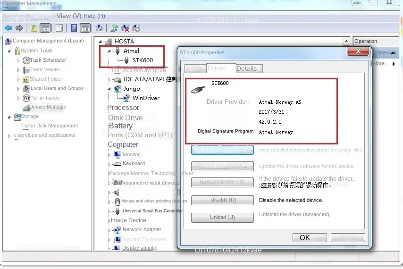Scan for hardware changes toolbar icon
This screenshot has width=403, height=269.
pos(100,28)
